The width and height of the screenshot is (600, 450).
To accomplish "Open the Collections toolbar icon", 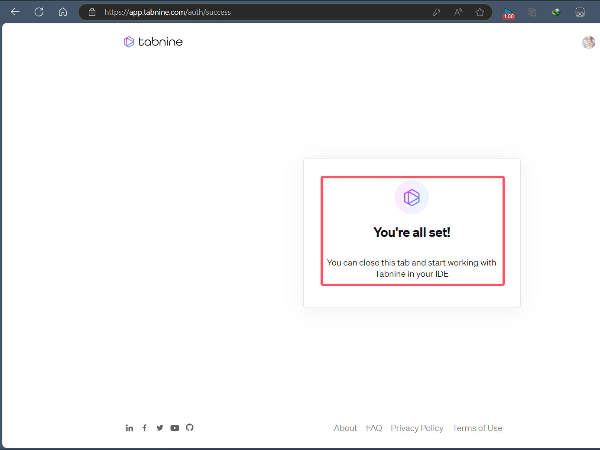I will (x=532, y=12).
